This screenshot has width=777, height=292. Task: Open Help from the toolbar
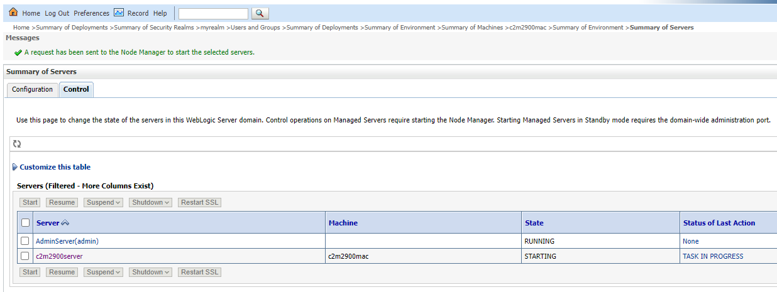click(x=160, y=13)
